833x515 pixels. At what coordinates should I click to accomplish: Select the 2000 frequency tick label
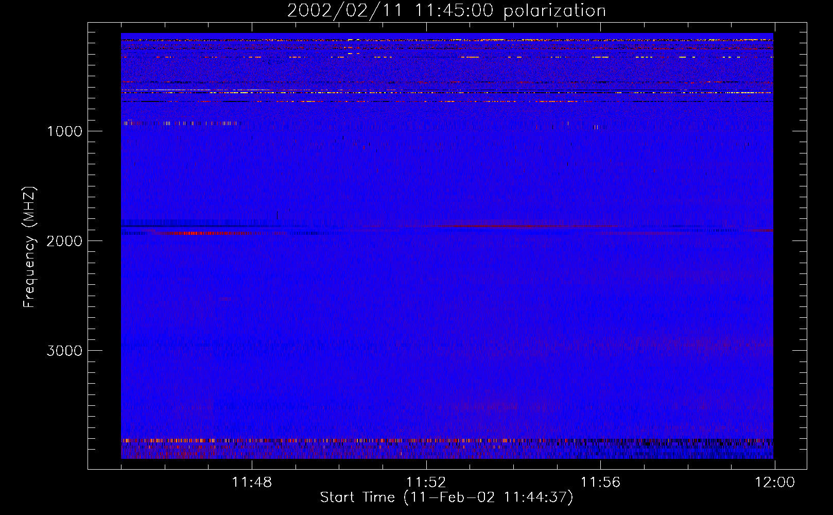tap(64, 241)
